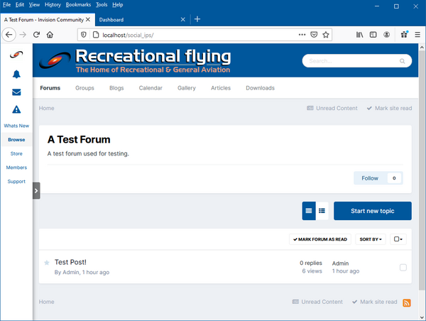This screenshot has height=321, width=426.
Task: Go to the browser home icon
Action: (50, 34)
